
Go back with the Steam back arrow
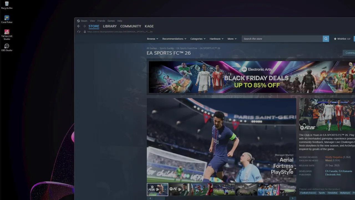click(78, 26)
